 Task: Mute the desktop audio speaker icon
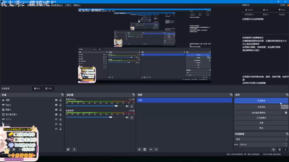pos(127,117)
